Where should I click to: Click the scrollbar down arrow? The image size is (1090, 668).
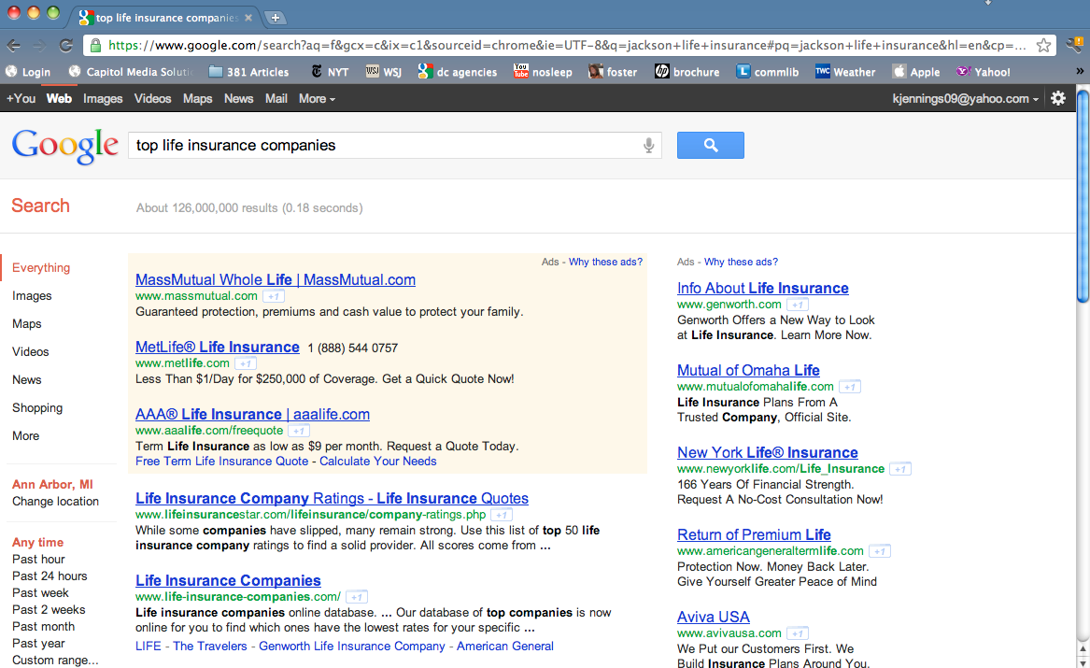tap(1083, 662)
